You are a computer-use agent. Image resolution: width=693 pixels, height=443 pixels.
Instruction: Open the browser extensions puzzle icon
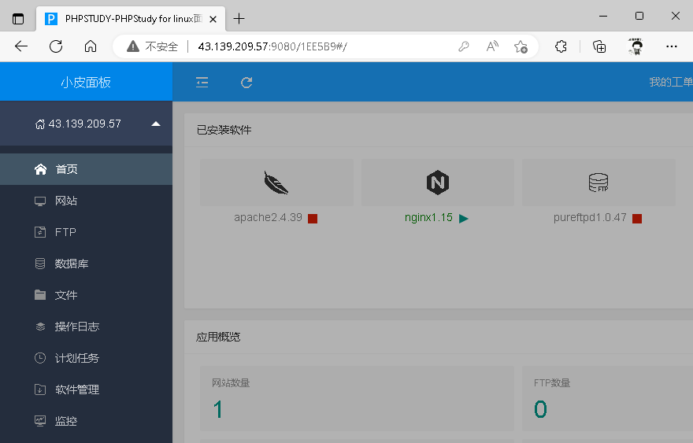[x=561, y=46]
